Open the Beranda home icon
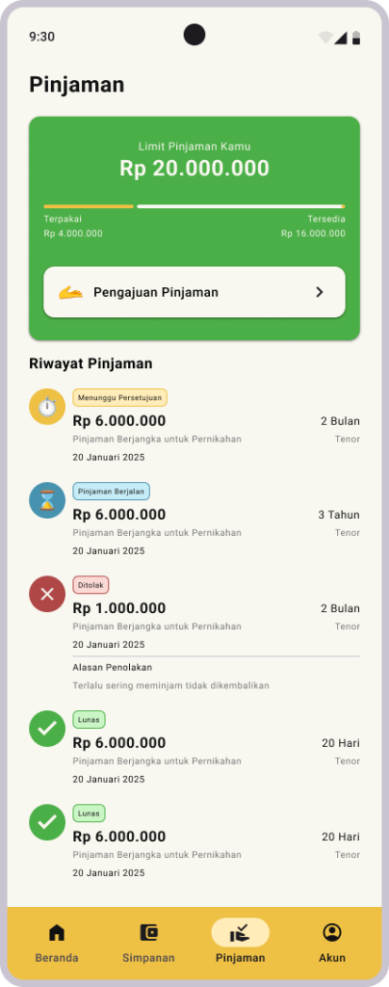 click(57, 932)
